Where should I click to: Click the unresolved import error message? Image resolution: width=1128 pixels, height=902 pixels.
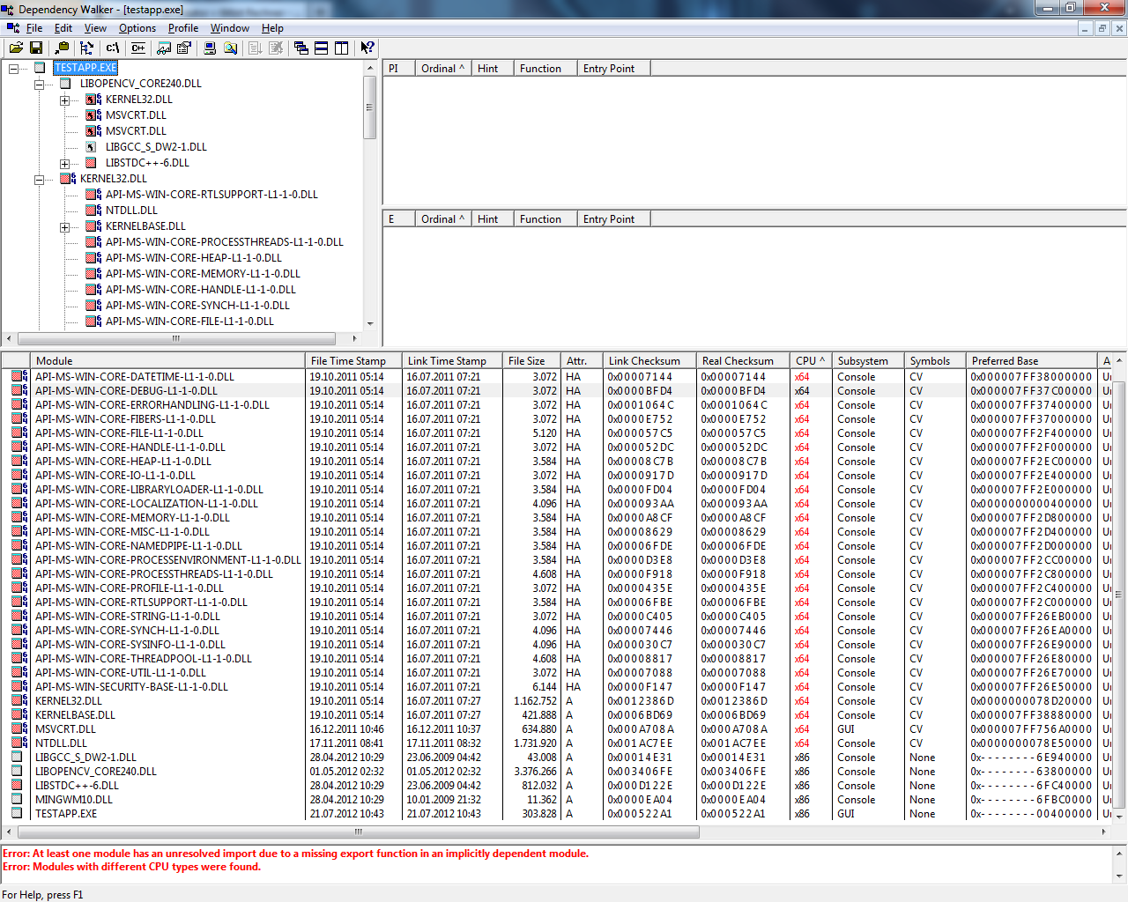295,854
